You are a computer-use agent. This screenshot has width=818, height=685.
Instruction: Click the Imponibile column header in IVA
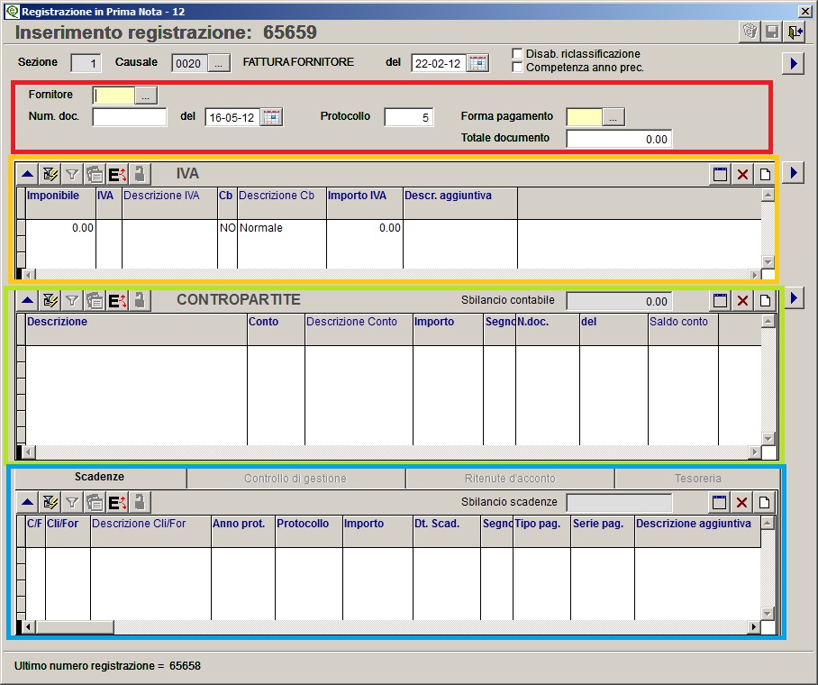[x=61, y=203]
